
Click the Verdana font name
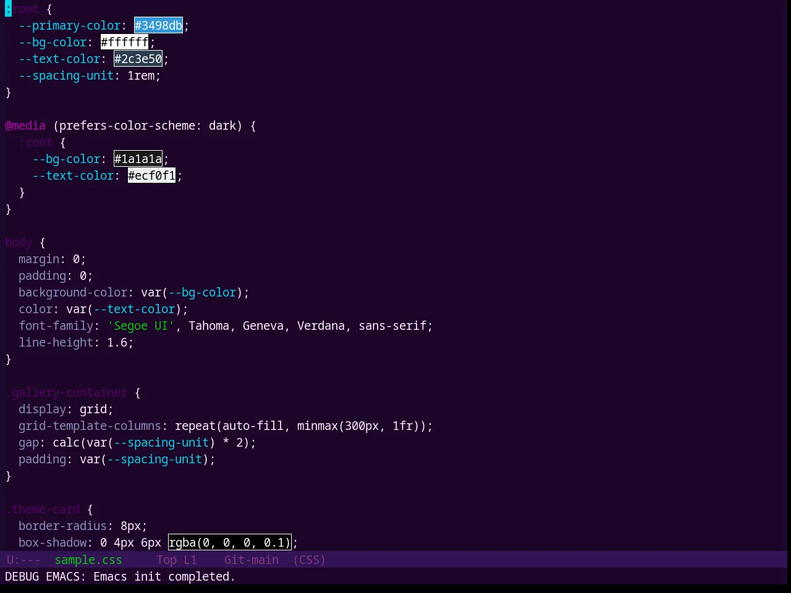(321, 326)
